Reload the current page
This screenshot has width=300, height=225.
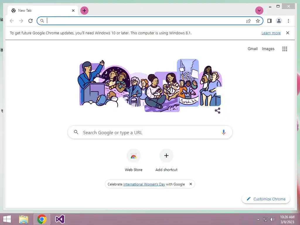coord(30,21)
